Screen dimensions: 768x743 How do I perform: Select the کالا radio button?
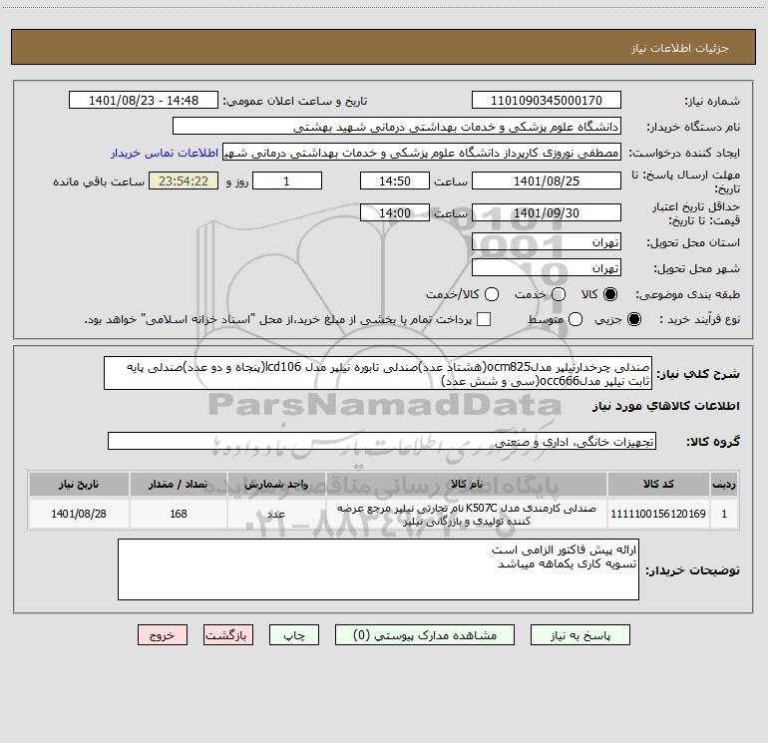[610, 294]
